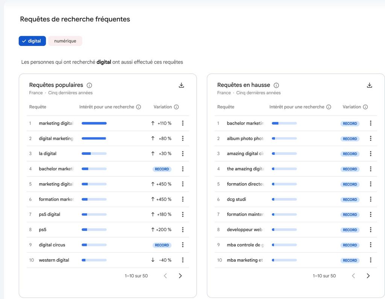Click '-40 %' variation for 'western digital'
The image size is (385, 299).
(165, 260)
